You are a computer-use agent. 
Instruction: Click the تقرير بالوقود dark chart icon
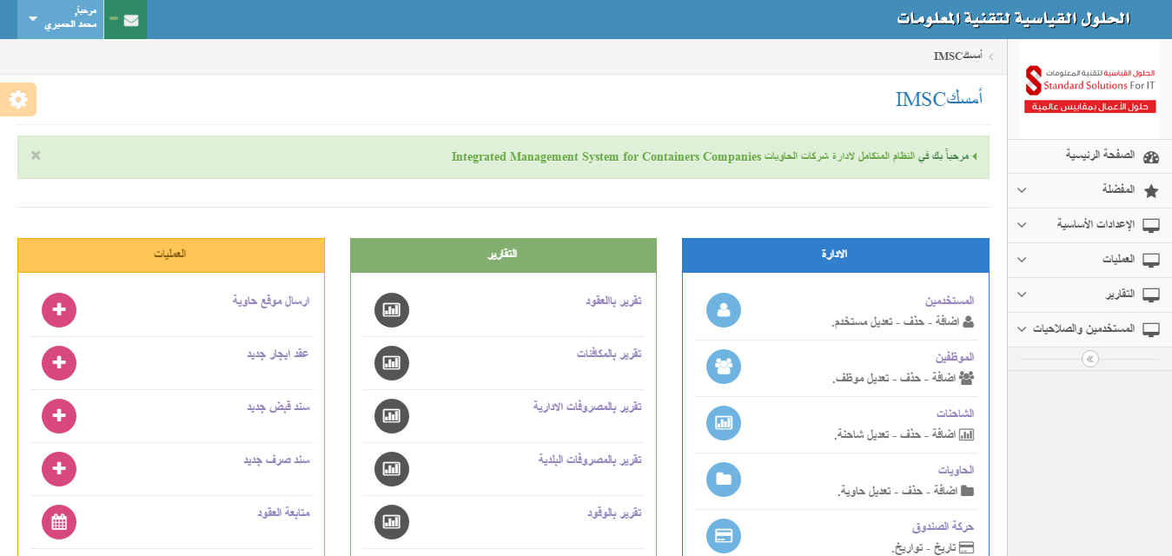[x=392, y=522]
